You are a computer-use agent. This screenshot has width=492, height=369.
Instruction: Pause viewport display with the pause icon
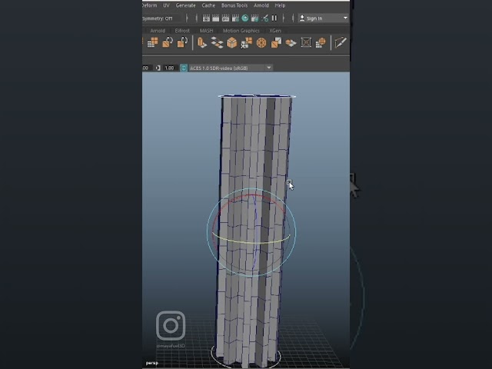[274, 18]
